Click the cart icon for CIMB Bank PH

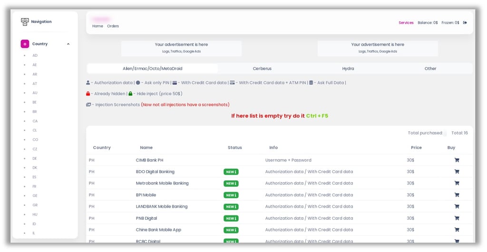pyautogui.click(x=457, y=160)
